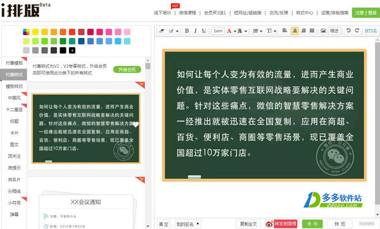Expand the format painter dropdown arrow
Viewport: 380px width, 229px height.
point(177,31)
